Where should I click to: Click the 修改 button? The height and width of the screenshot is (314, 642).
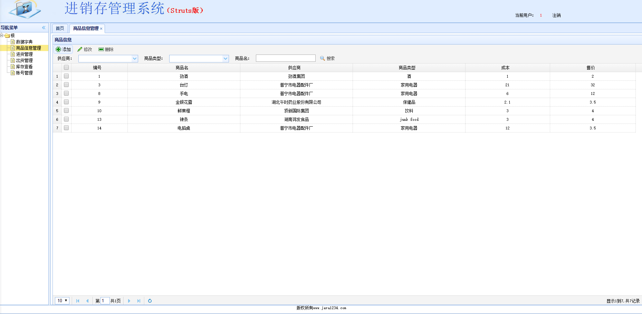pos(85,49)
